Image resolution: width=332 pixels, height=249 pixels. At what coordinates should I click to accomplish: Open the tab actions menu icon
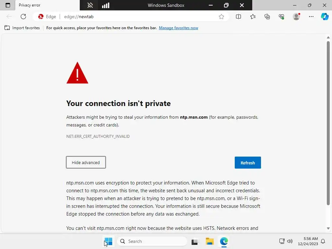(x=8, y=5)
